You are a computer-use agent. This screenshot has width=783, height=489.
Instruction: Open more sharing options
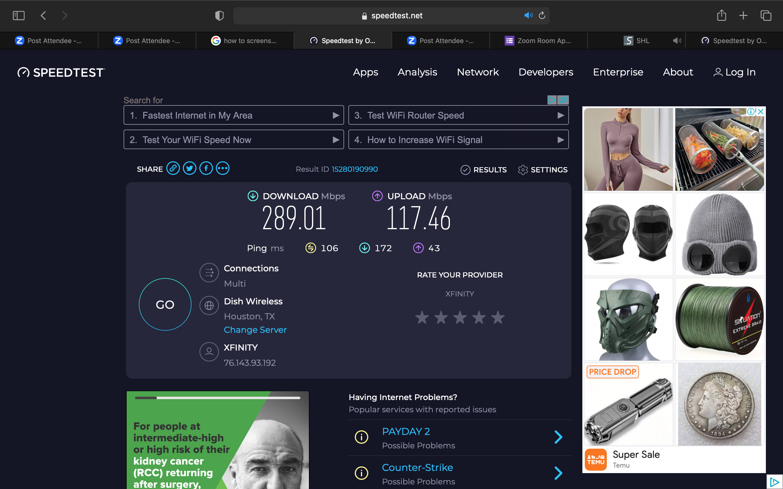coord(223,168)
